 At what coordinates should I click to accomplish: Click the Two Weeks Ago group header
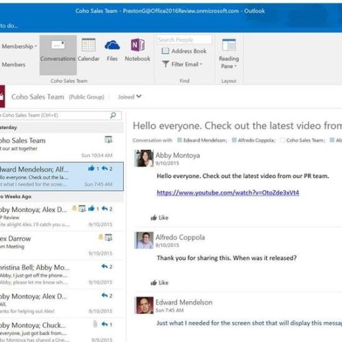coord(62,196)
